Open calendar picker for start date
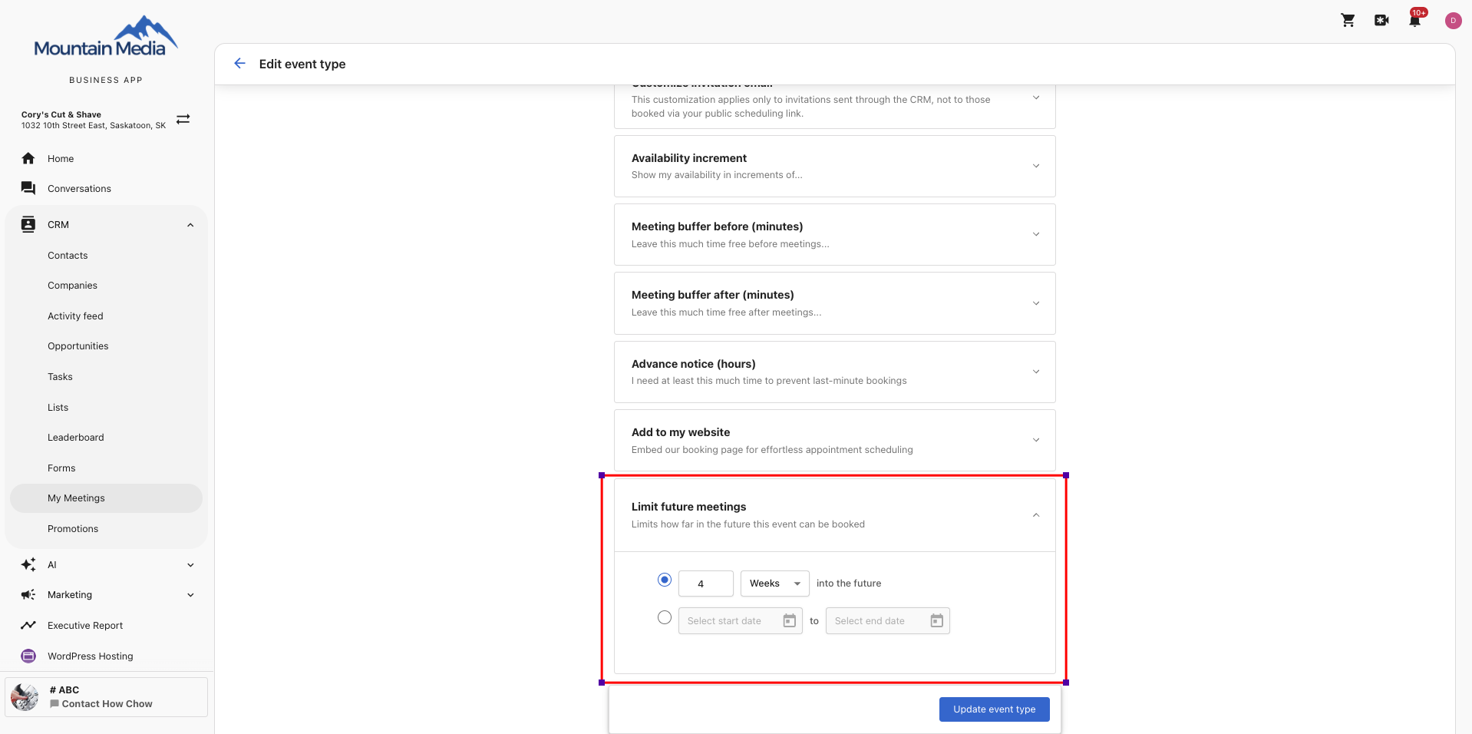1472x734 pixels. point(789,620)
